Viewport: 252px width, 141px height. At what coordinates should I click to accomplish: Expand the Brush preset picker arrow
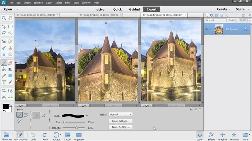click(x=87, y=116)
